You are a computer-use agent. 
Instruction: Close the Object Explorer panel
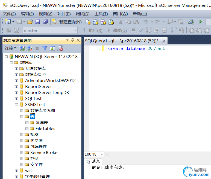click(78, 40)
